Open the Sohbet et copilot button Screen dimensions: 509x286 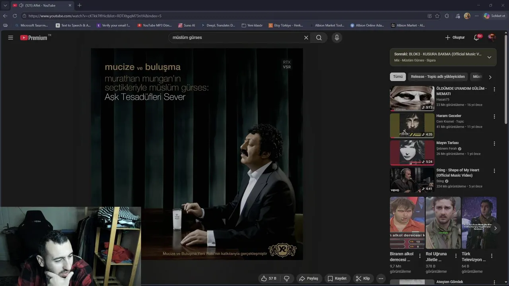coord(494,16)
